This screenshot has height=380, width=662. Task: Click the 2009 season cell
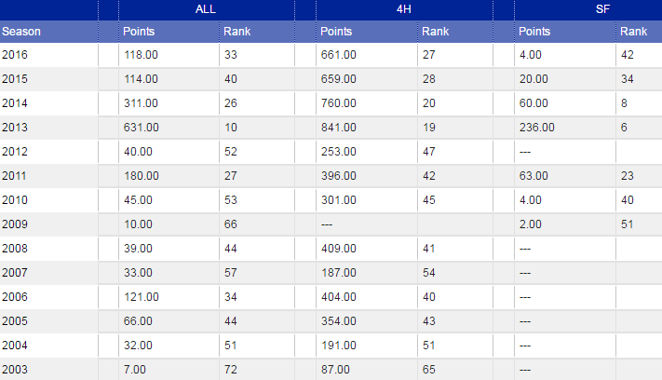16,224
